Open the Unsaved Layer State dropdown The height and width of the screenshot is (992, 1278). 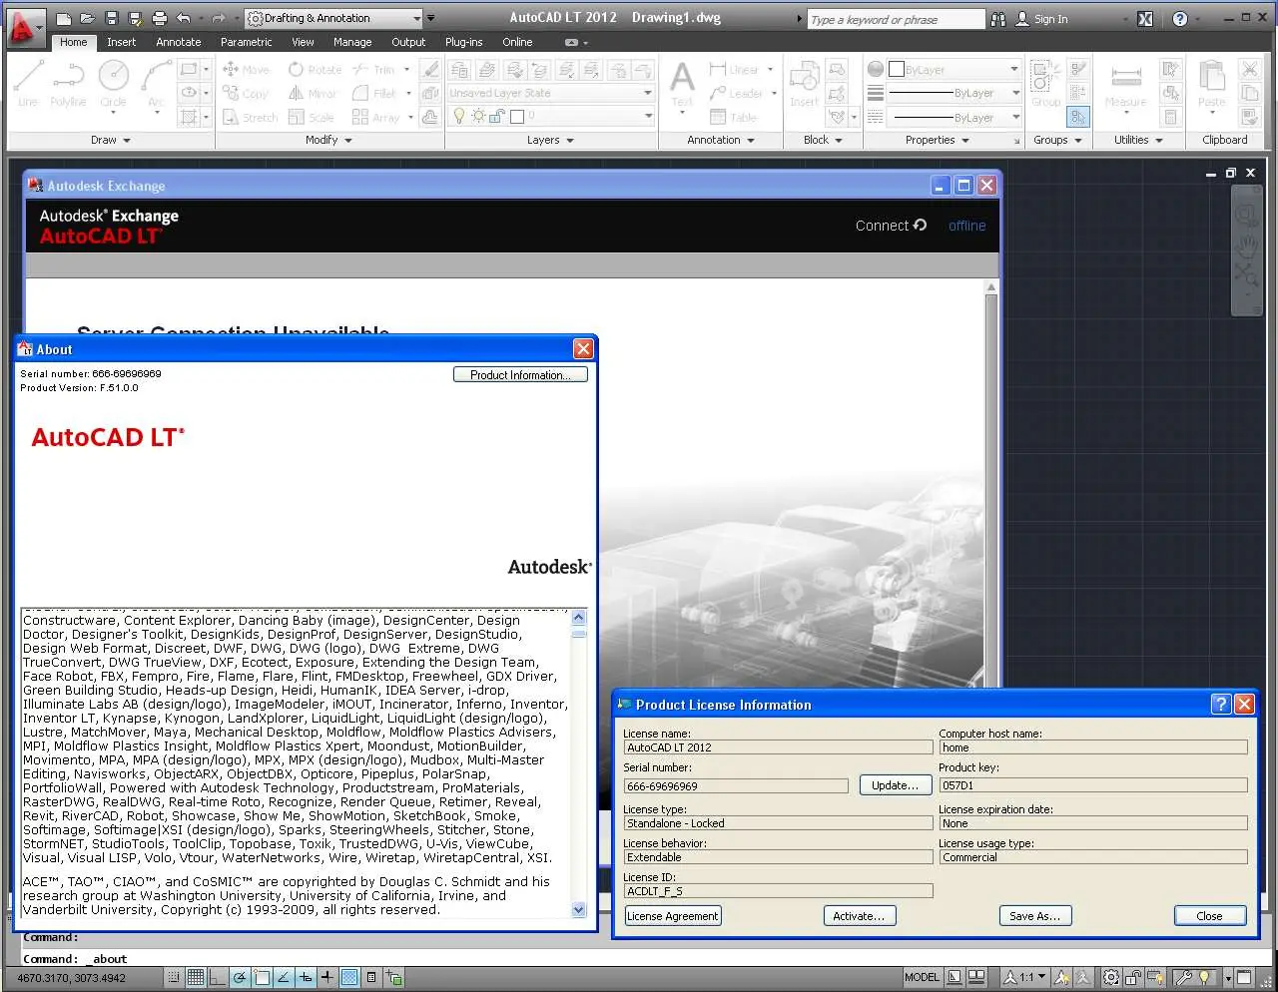pos(550,93)
